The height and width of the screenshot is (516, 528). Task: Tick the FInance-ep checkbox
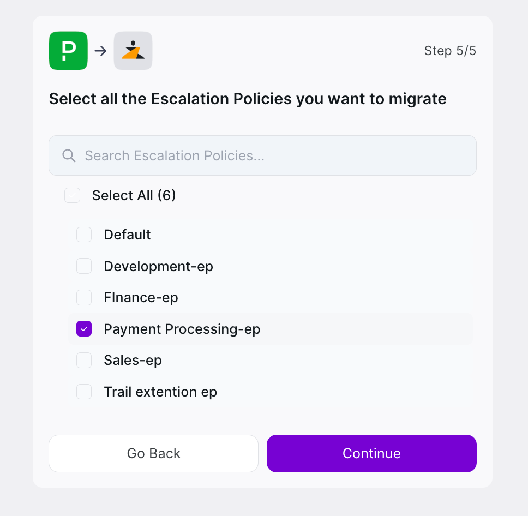coord(84,298)
